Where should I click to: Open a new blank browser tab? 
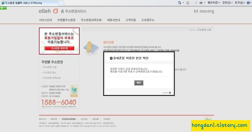pos(61,3)
